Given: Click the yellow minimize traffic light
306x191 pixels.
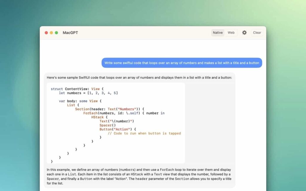Looking at the screenshot, I should tap(51, 33).
